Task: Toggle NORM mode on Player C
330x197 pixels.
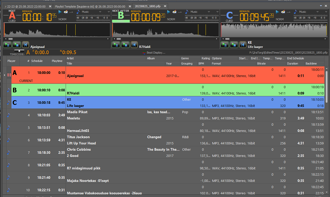Action: pos(280,19)
